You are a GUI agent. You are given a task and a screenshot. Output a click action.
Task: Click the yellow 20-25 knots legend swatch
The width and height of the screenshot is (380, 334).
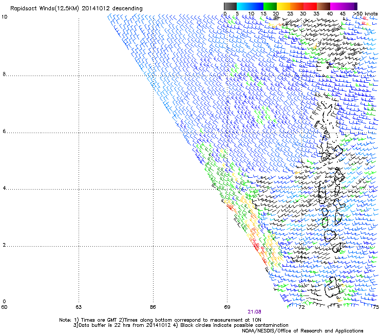tap(283, 6)
